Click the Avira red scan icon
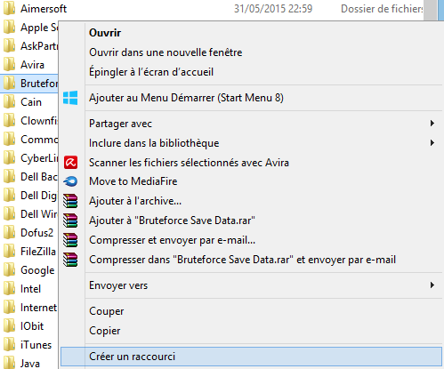Viewport: 444px width, 369px height. tap(70, 163)
